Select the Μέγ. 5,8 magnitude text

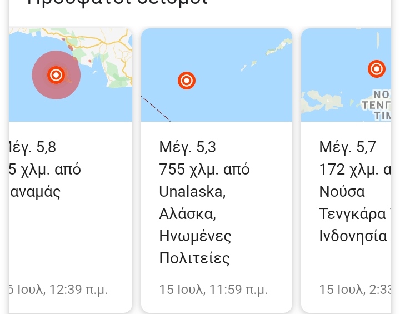[x=32, y=147]
